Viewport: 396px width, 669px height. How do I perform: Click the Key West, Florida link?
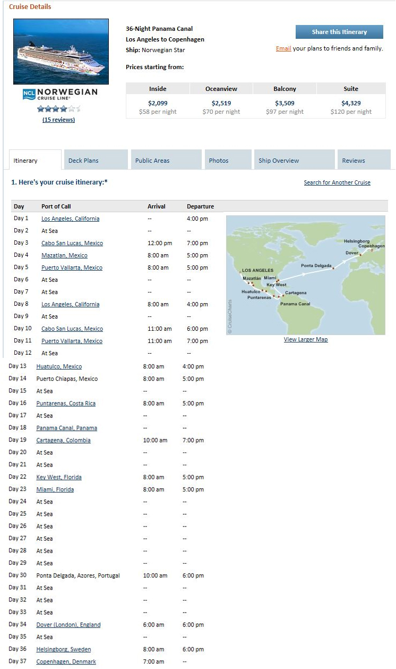[59, 477]
